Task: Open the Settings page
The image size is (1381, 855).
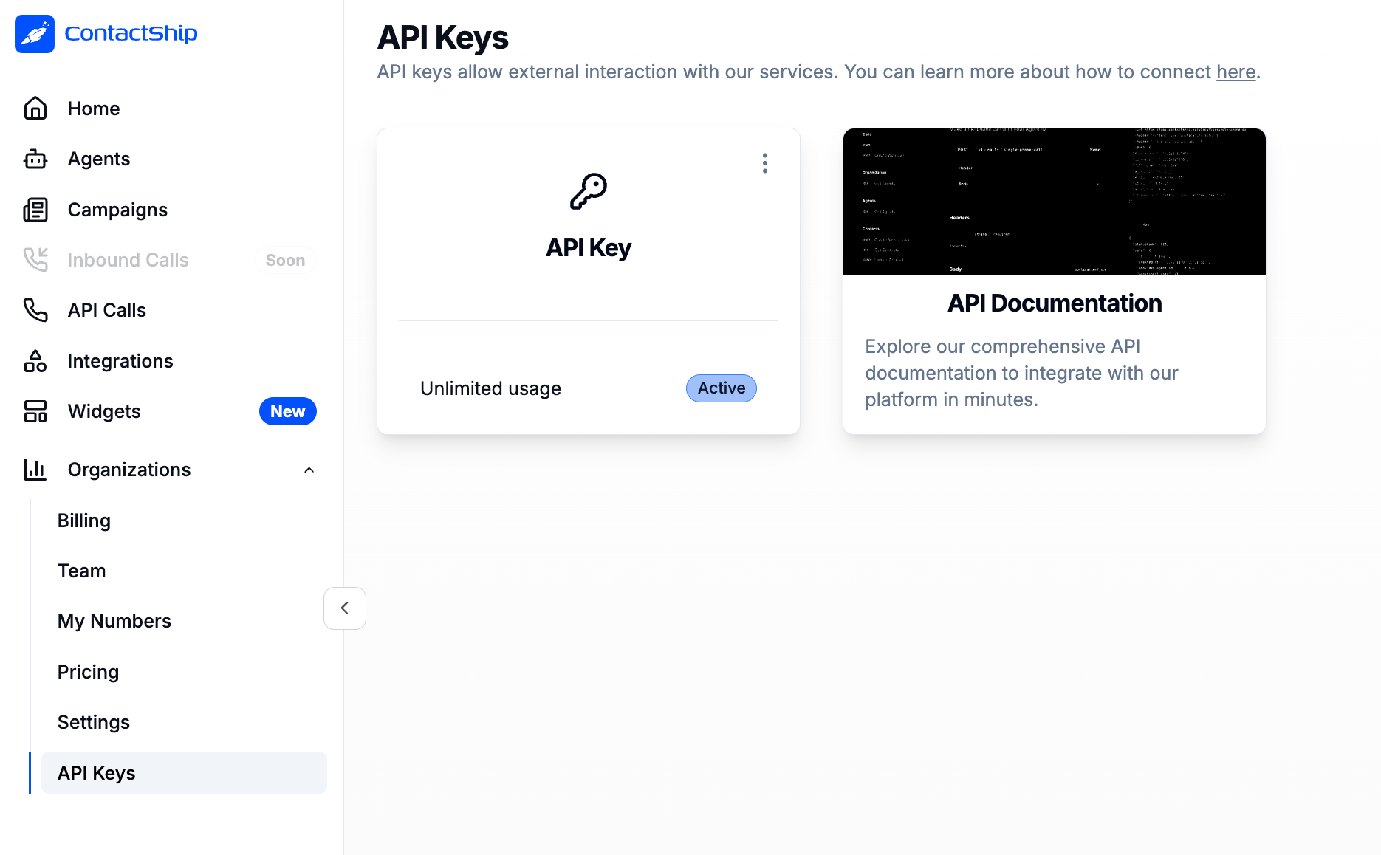Action: [x=93, y=721]
